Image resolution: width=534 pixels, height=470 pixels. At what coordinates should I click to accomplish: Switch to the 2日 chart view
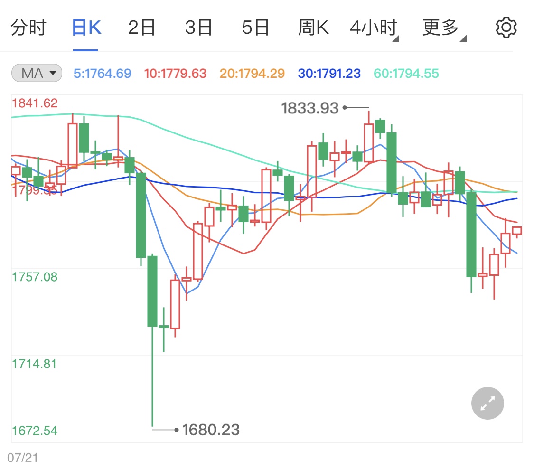click(142, 27)
